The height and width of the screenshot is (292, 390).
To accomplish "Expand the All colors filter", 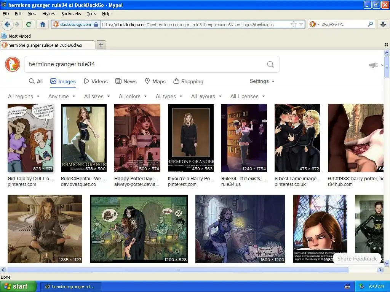I will tap(133, 96).
